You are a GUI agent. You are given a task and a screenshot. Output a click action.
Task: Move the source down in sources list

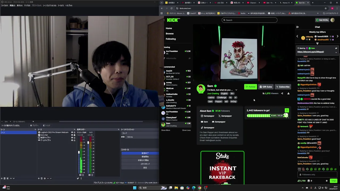coord(51,178)
